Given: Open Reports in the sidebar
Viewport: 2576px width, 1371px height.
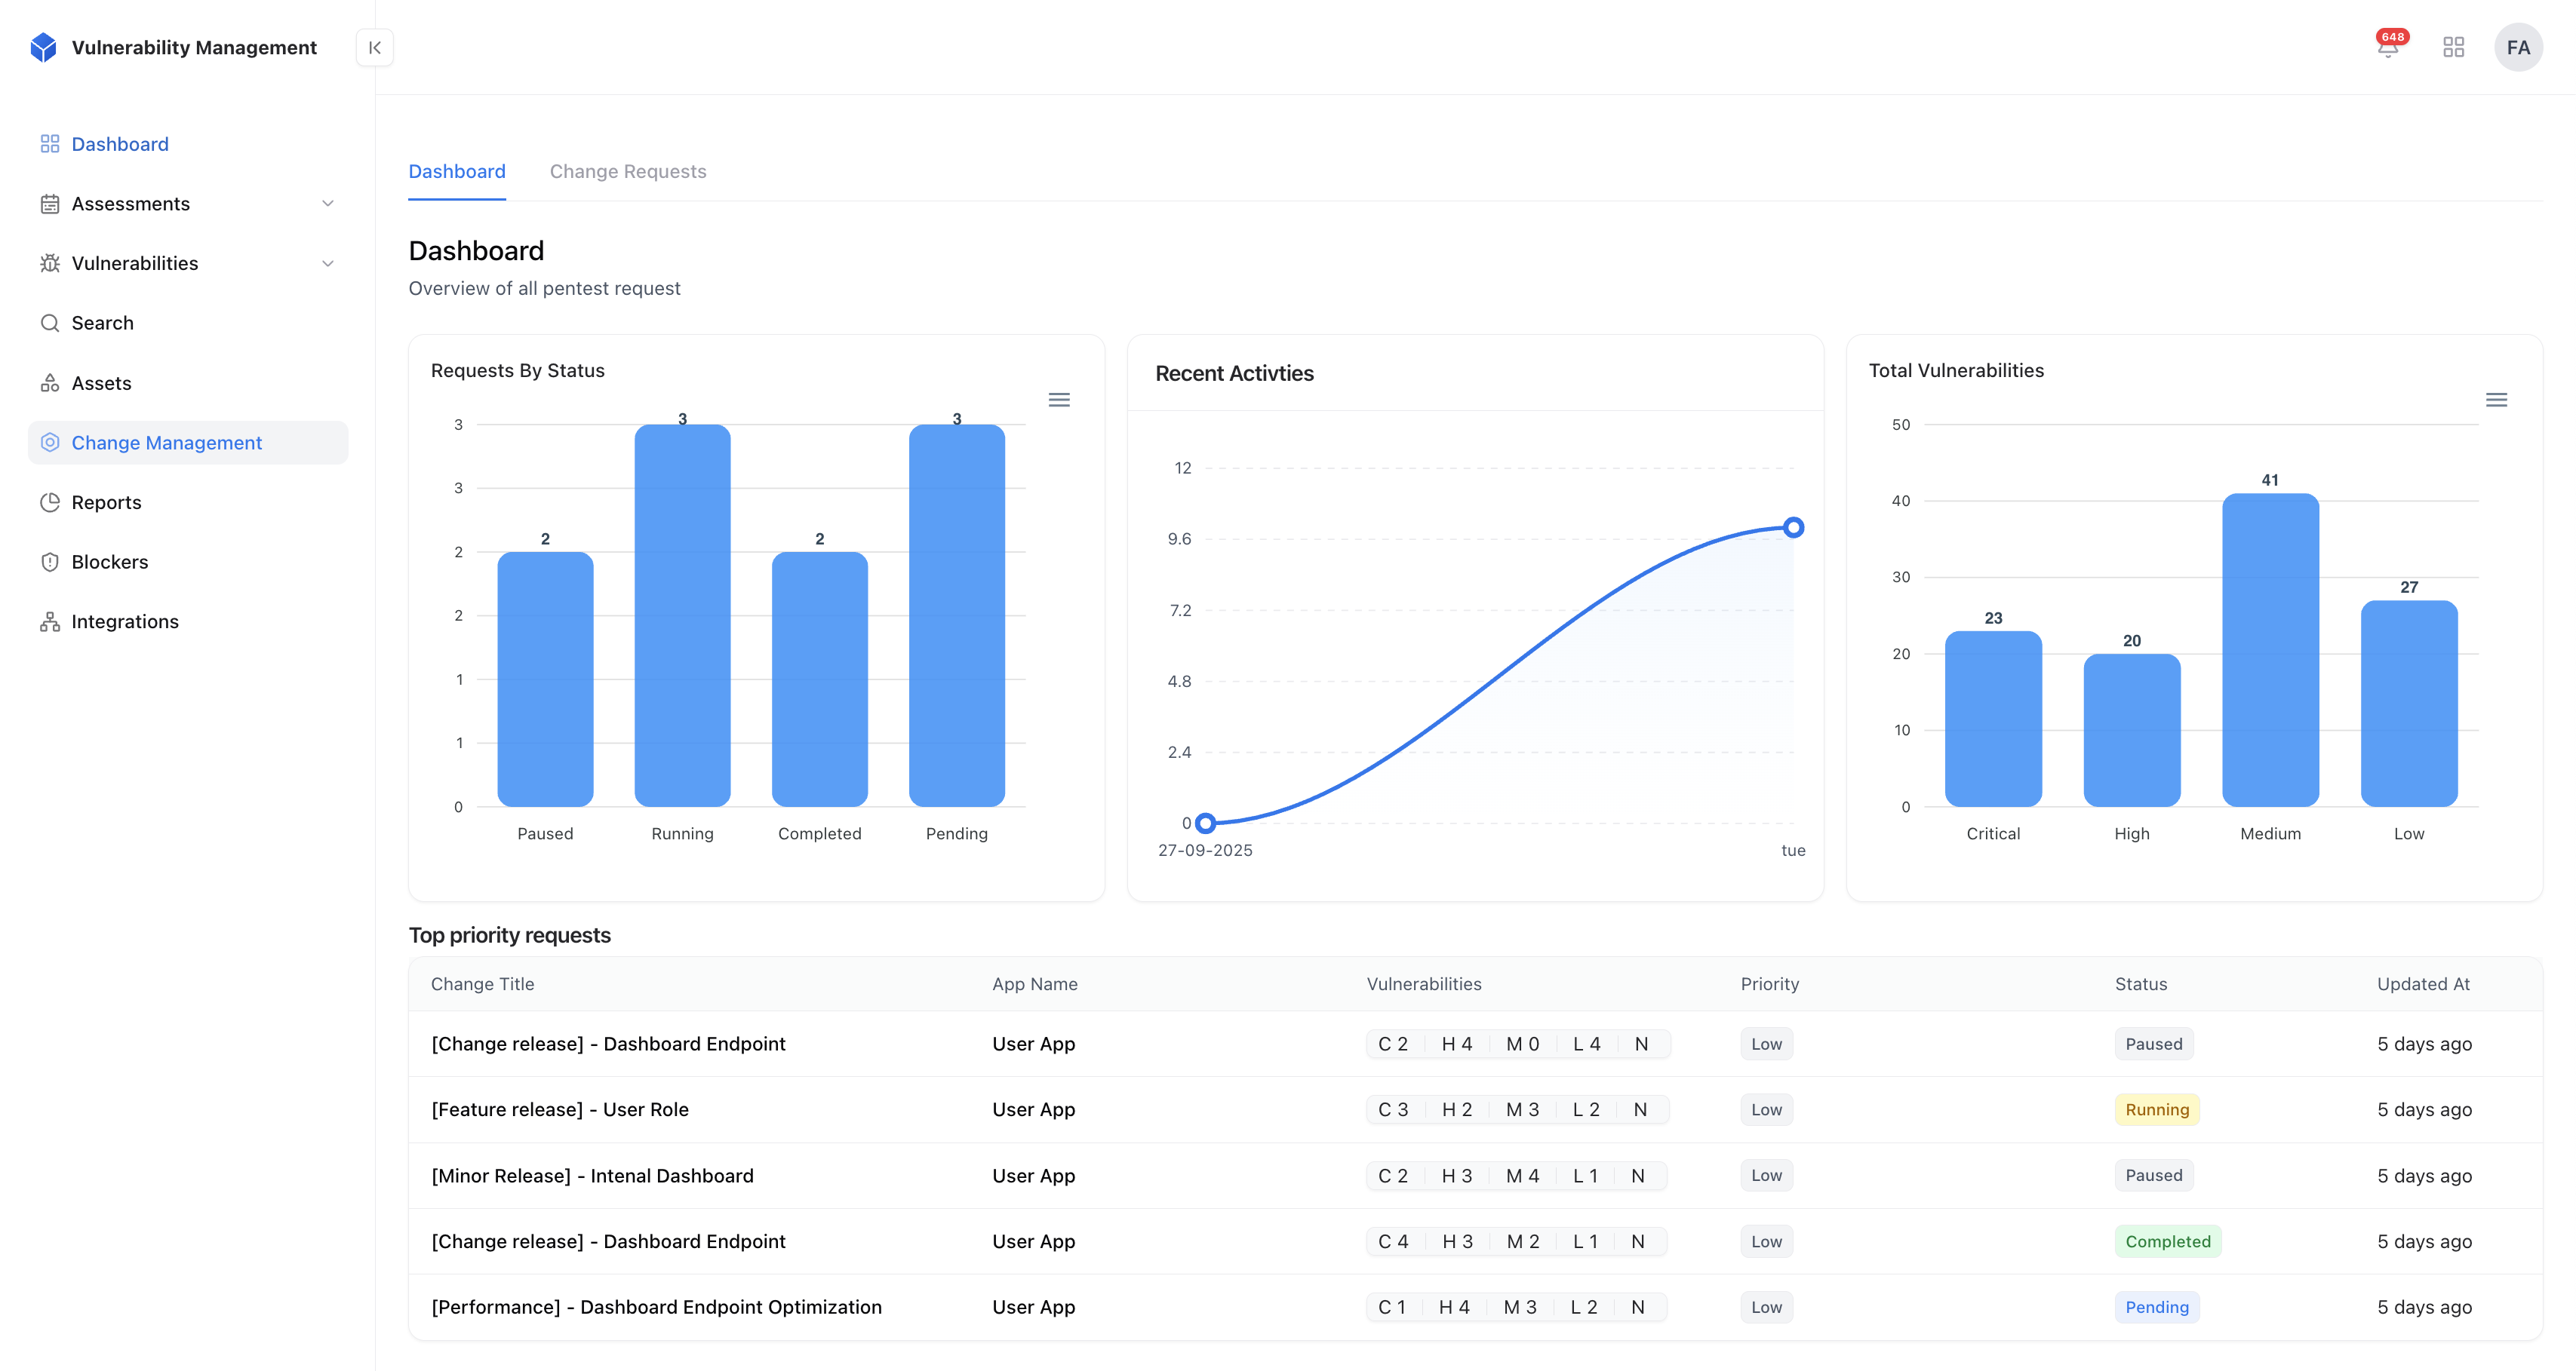Looking at the screenshot, I should (106, 503).
